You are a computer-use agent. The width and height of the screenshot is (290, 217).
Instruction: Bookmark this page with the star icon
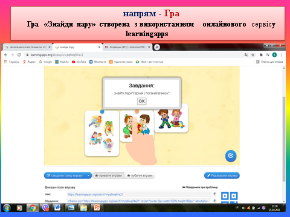point(253,55)
